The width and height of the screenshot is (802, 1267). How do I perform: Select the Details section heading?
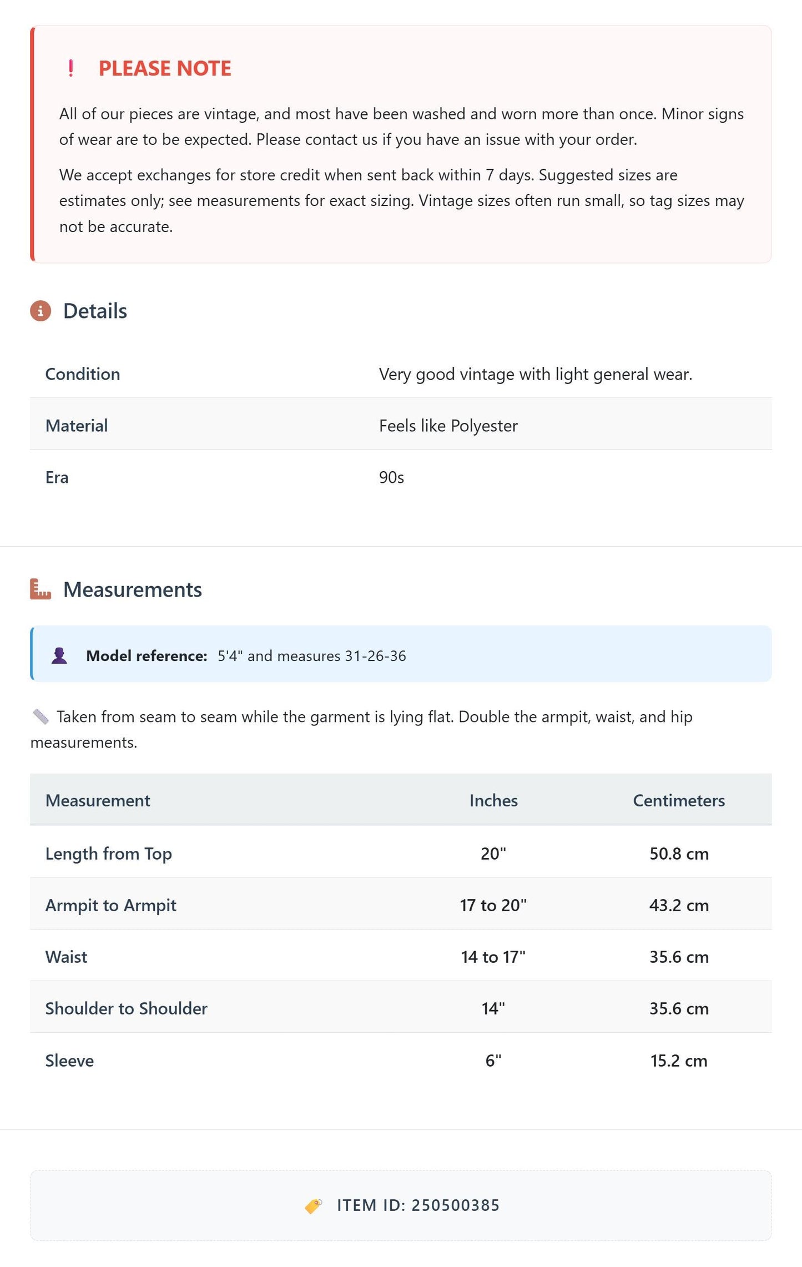click(95, 311)
